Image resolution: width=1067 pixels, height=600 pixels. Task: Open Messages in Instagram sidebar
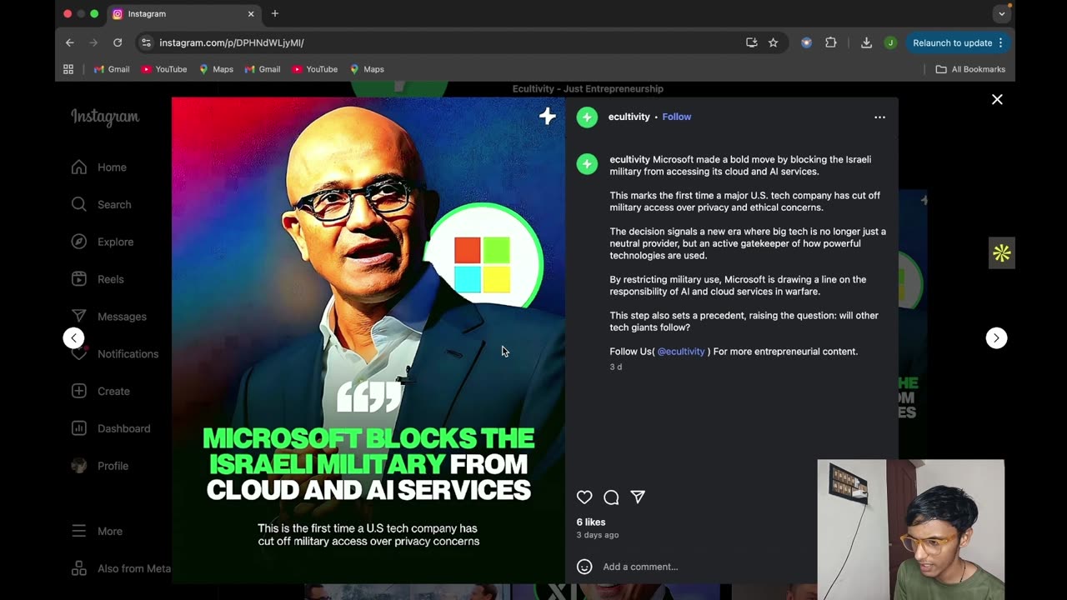[x=109, y=317]
